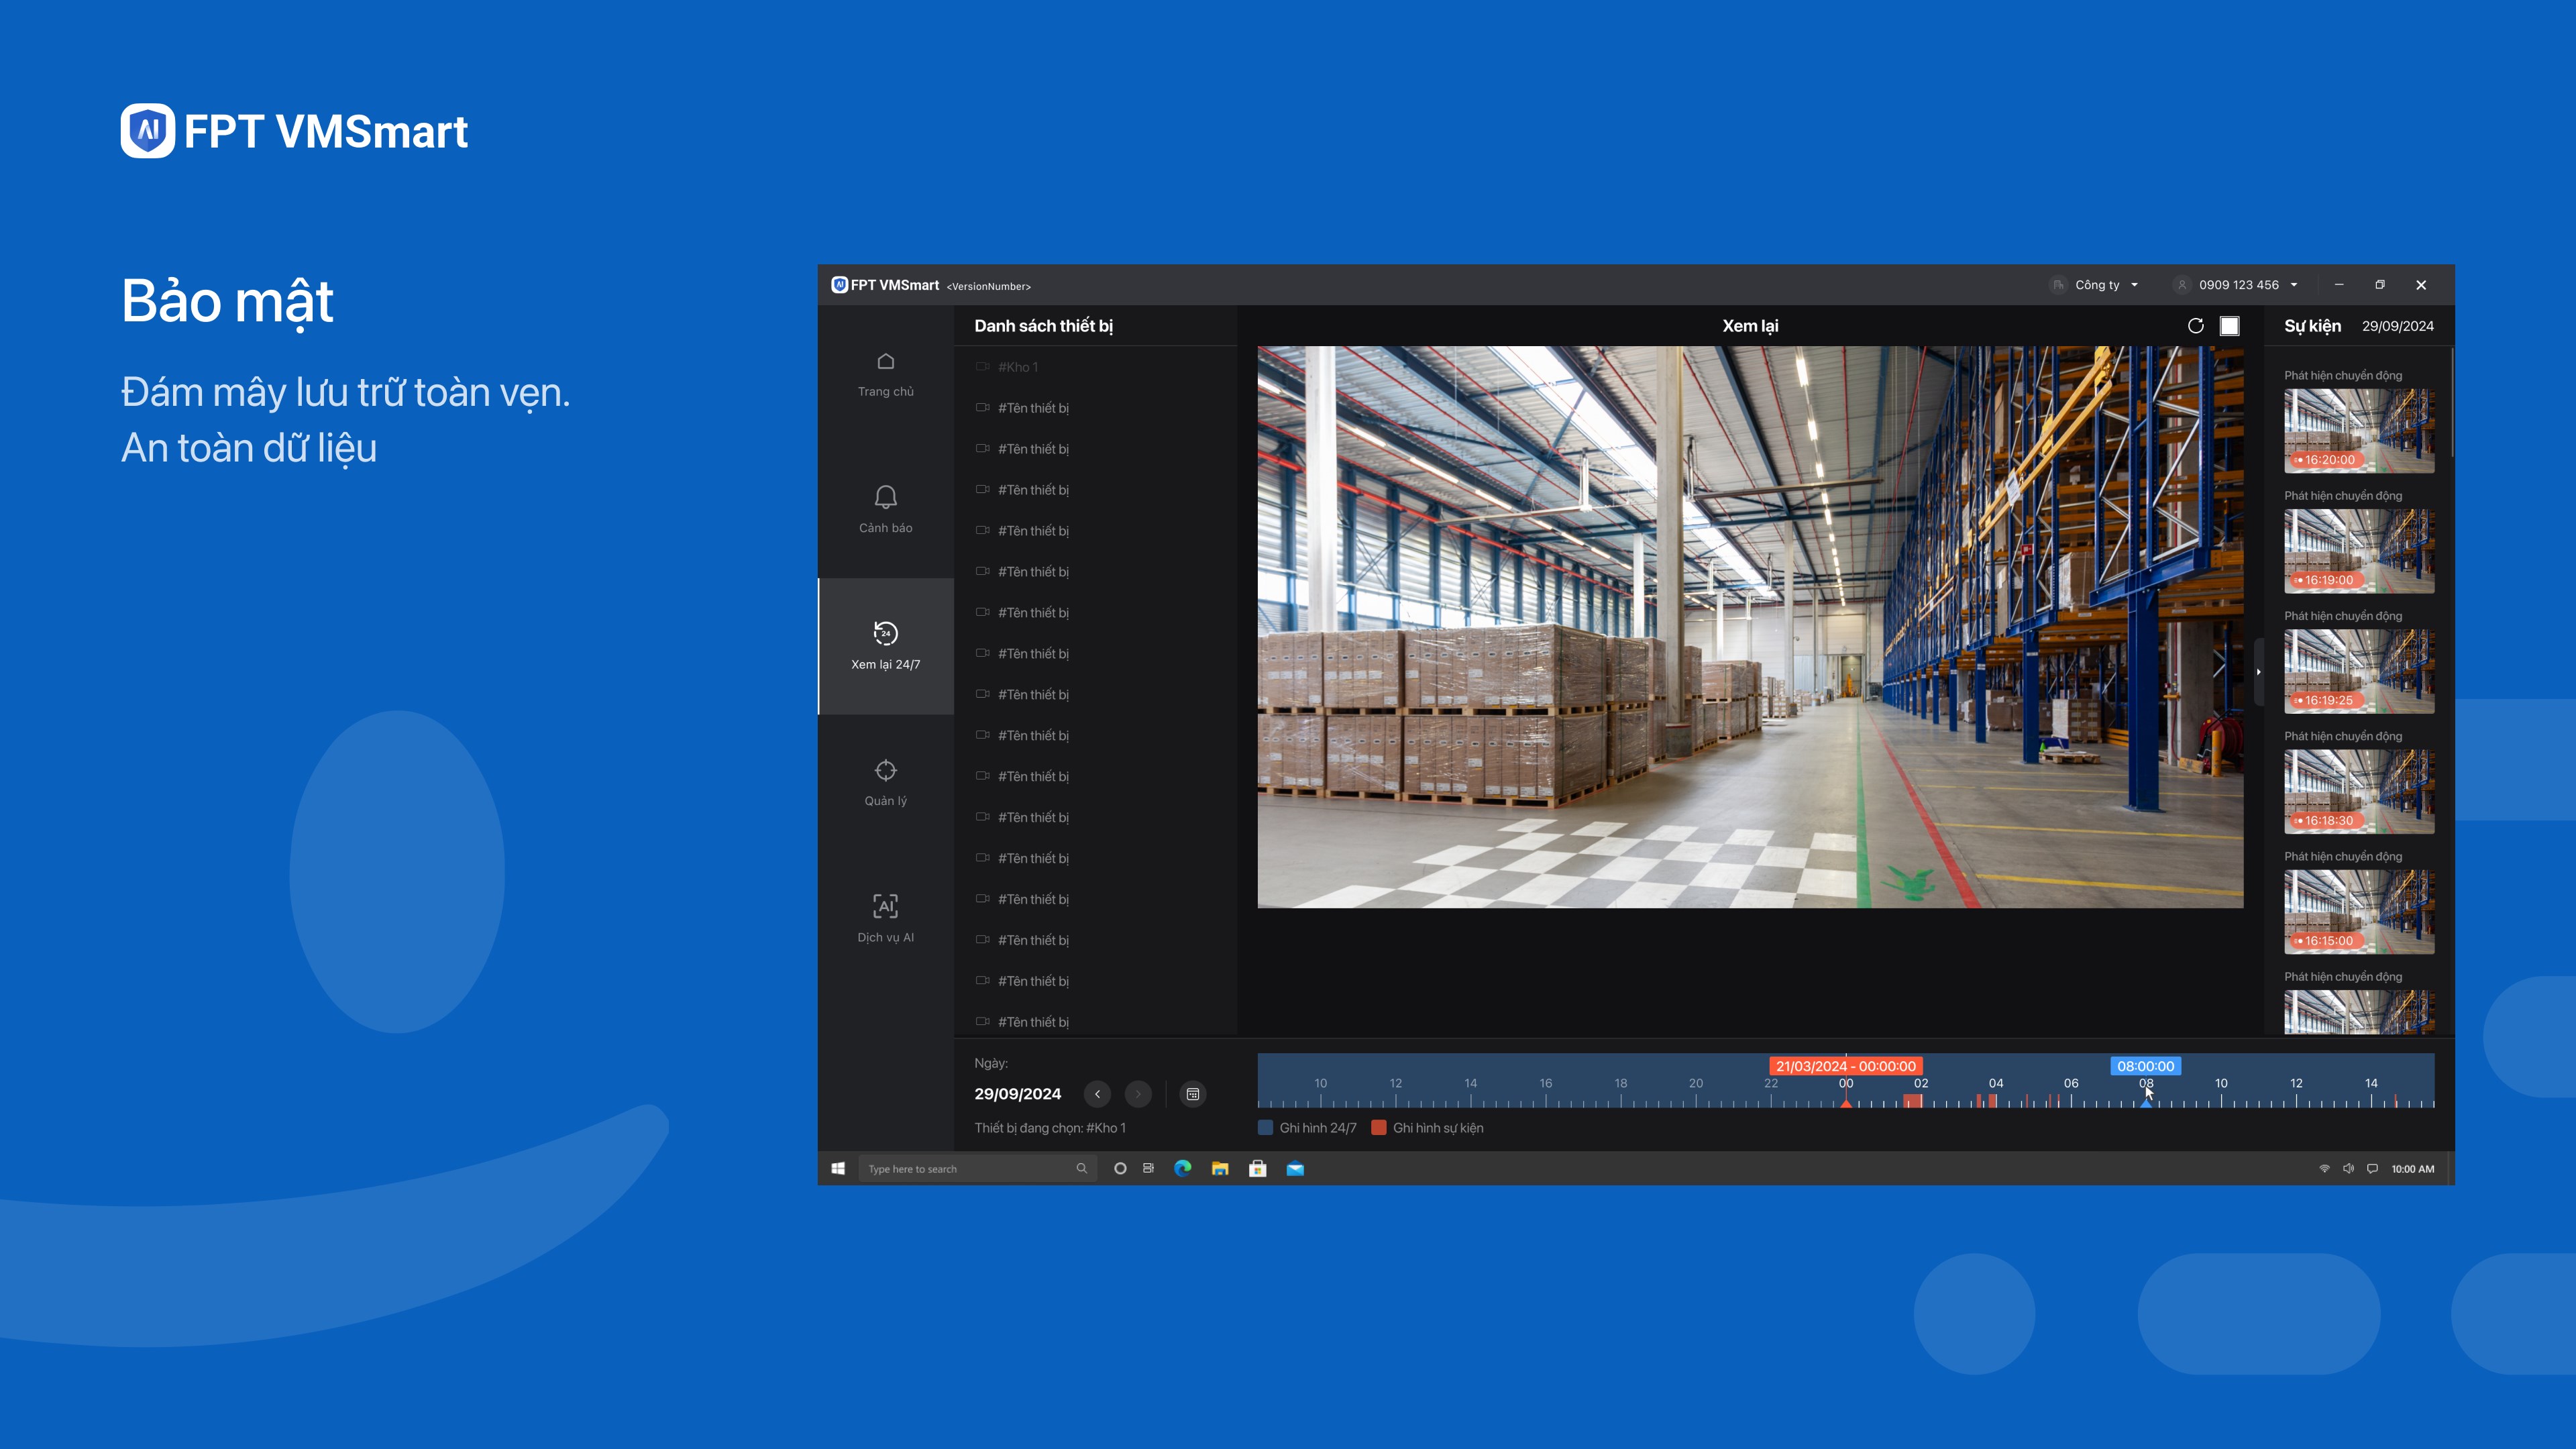The image size is (2576, 1449).
Task: Open the 16:20:00 motion event thumbnail
Action: [x=2358, y=431]
